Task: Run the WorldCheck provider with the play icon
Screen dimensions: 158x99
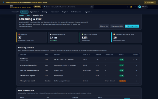Action: 133,60
